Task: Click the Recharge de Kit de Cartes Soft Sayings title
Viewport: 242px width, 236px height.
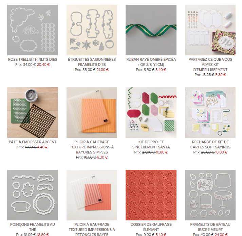Action: [x=210, y=144]
